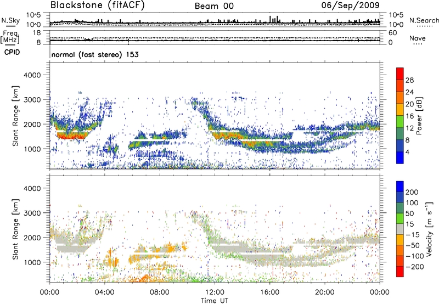This screenshot has height=304, width=439.
Task: Select the 60 tick beside Nave legend
Action: pos(392,33)
